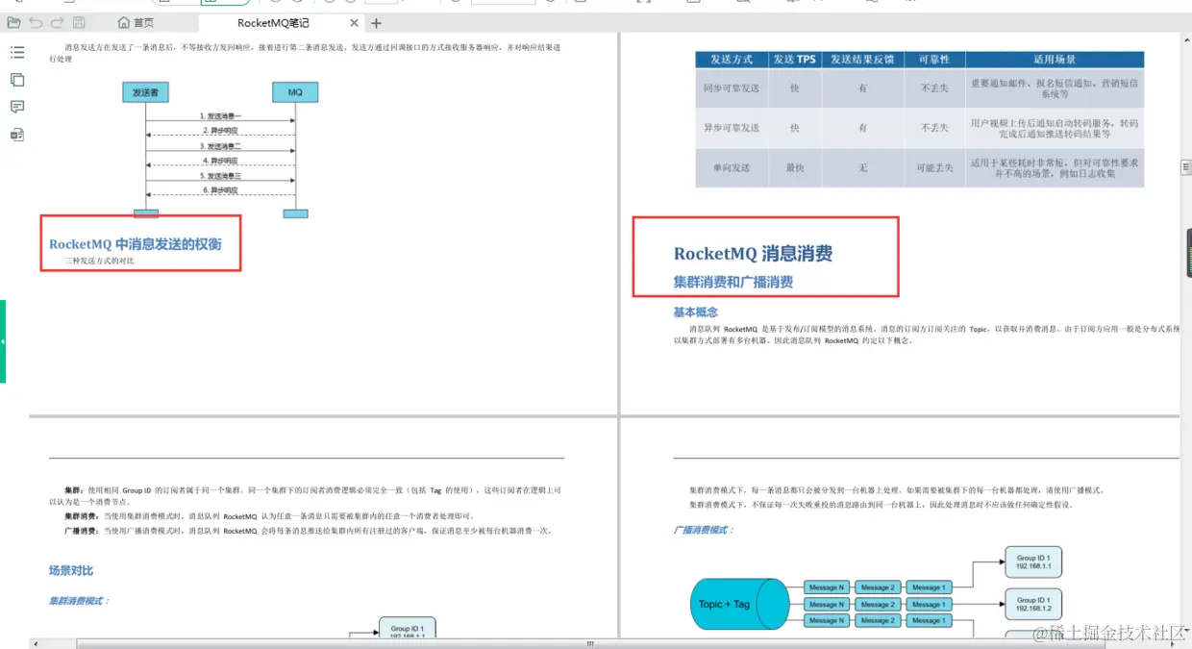The image size is (1192, 649).
Task: Click the 基本概念 heading
Action: [x=695, y=312]
